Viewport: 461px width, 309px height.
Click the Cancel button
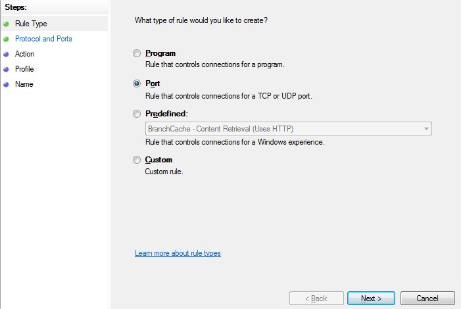tap(427, 298)
